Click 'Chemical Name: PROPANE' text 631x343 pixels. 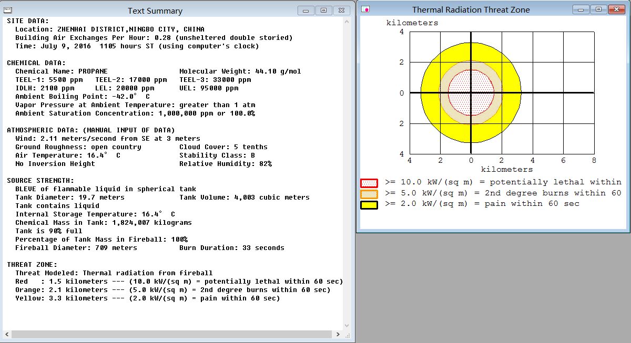pyautogui.click(x=62, y=71)
